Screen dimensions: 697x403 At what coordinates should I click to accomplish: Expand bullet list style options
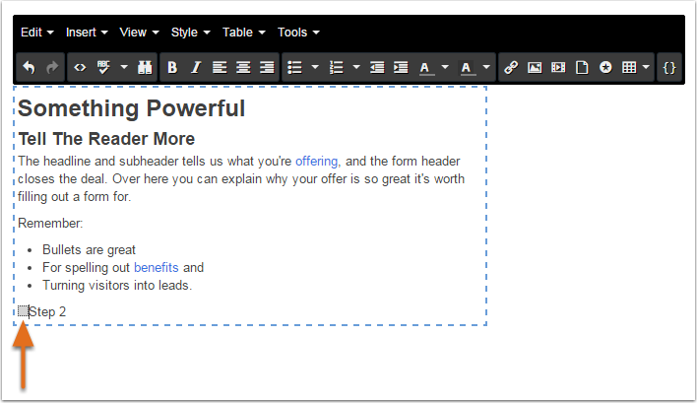point(315,68)
